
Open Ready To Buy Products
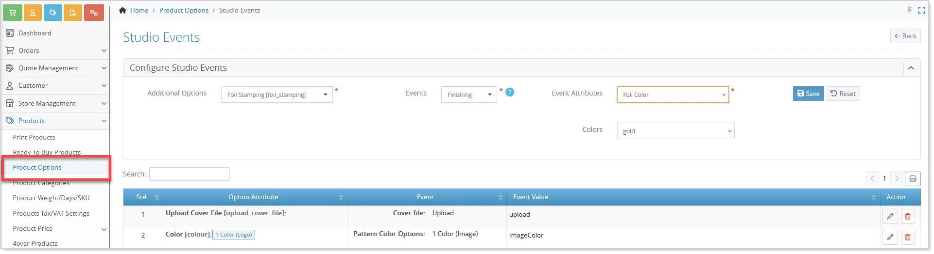[x=47, y=152]
